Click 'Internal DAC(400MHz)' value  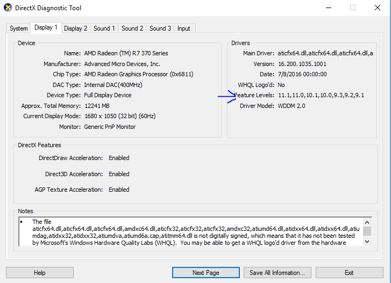tap(113, 85)
